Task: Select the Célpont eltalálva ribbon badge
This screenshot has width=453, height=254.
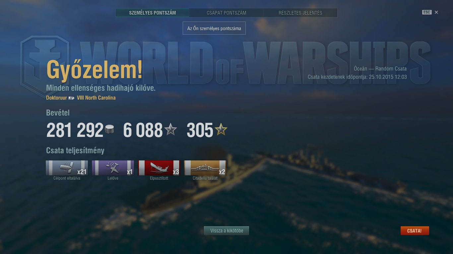Action: [x=67, y=168]
